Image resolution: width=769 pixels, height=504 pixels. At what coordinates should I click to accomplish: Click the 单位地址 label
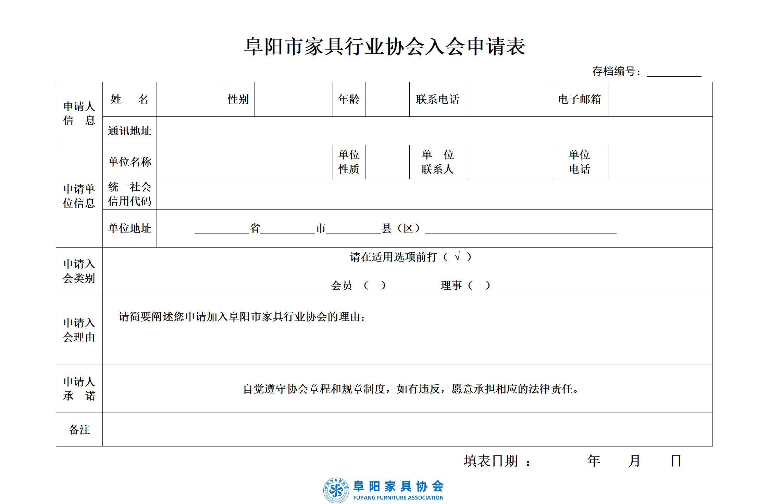point(129,228)
